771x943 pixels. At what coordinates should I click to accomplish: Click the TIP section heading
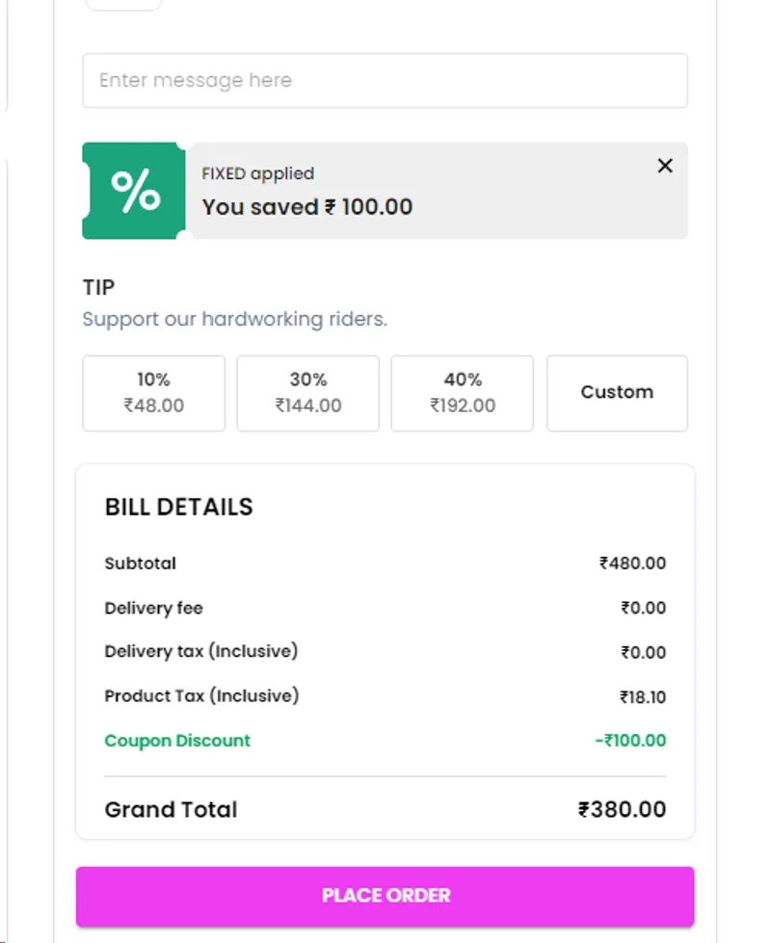(98, 287)
